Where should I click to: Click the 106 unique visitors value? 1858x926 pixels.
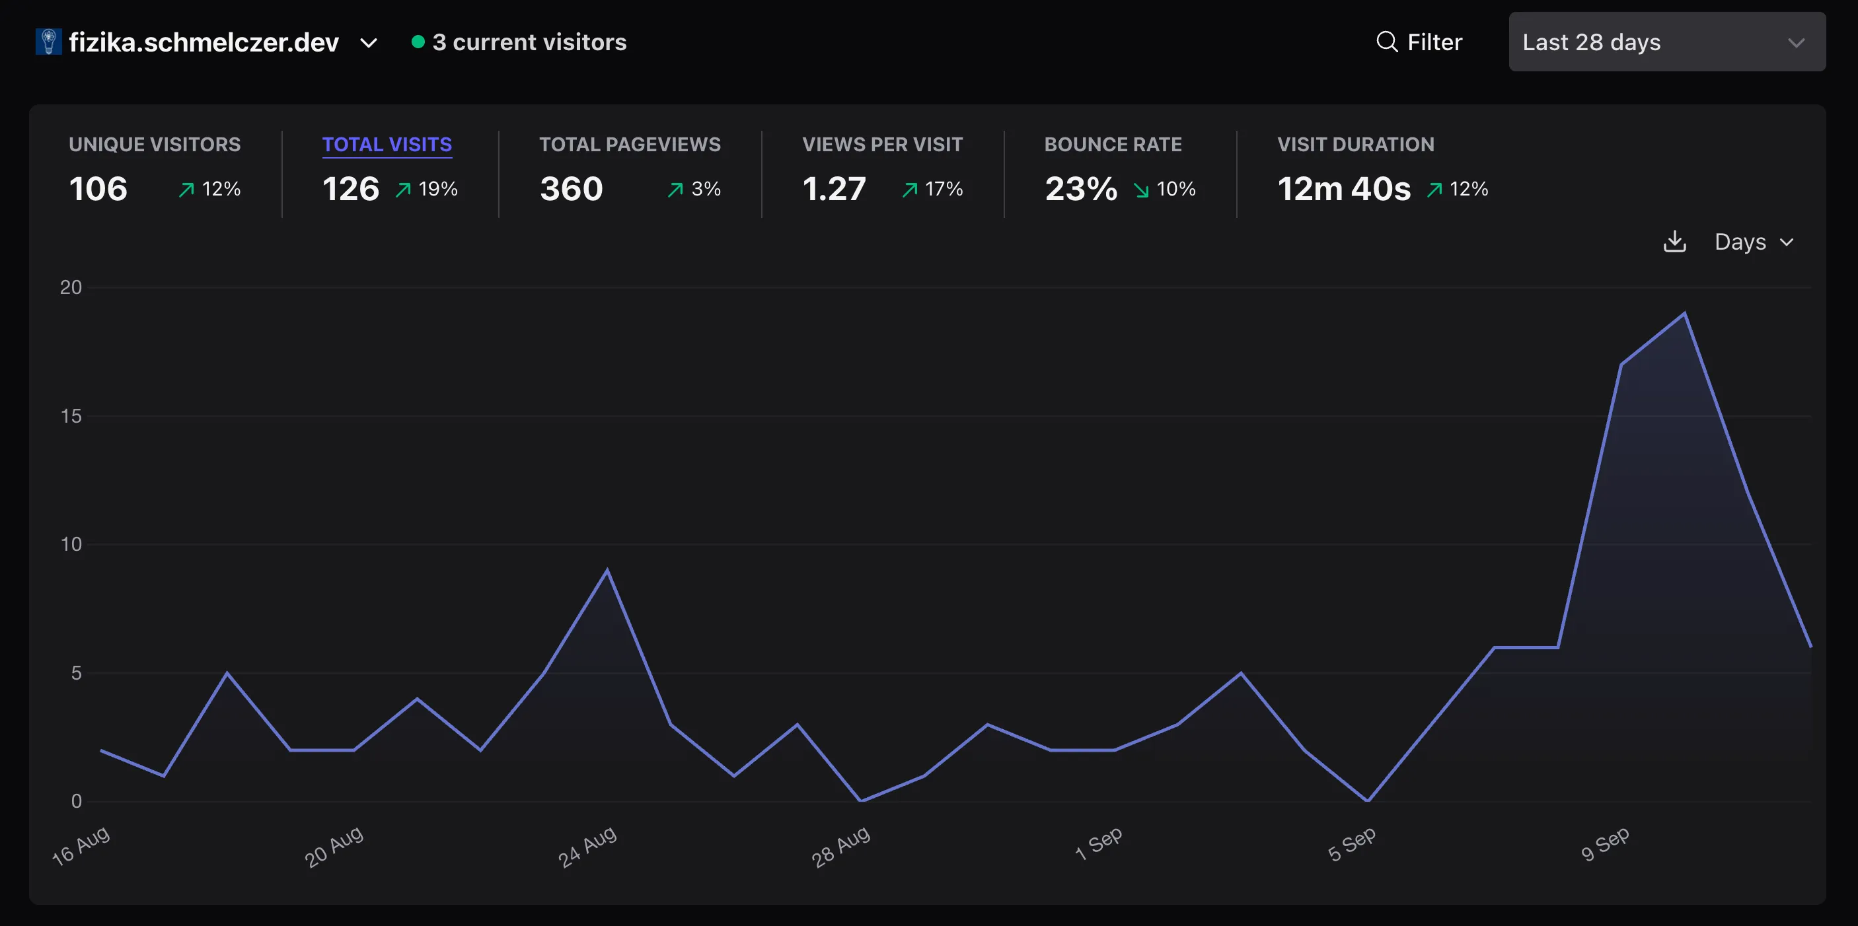[x=98, y=189]
